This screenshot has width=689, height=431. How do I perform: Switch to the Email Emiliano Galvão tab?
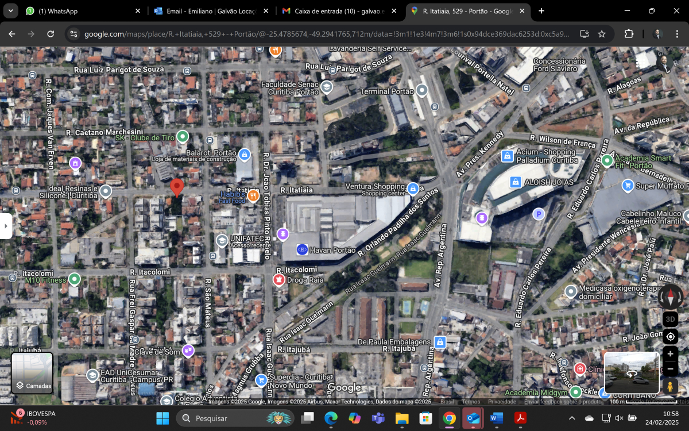tap(211, 11)
